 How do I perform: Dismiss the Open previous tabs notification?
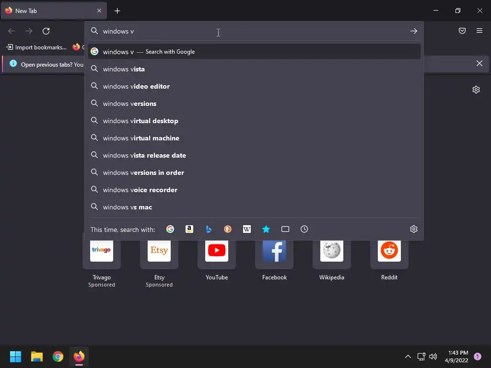pos(479,64)
